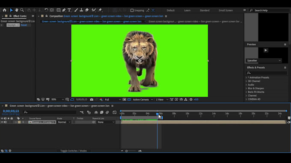Select the Rectangle shape tool

click(x=59, y=10)
